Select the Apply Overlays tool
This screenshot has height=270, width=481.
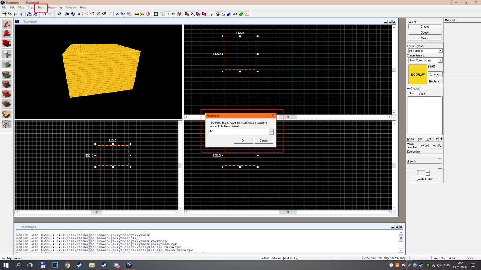(x=7, y=104)
